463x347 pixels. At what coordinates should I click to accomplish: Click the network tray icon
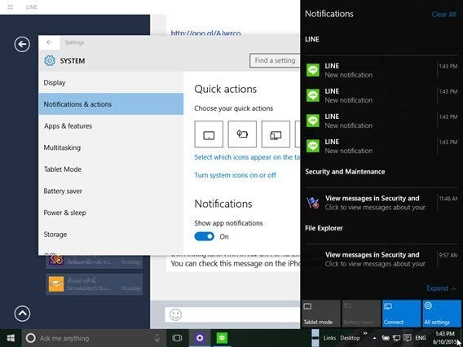pos(396,338)
